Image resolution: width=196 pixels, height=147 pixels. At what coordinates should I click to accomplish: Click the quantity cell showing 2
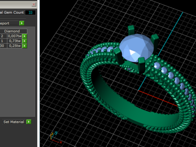pyautogui.click(x=3, y=36)
